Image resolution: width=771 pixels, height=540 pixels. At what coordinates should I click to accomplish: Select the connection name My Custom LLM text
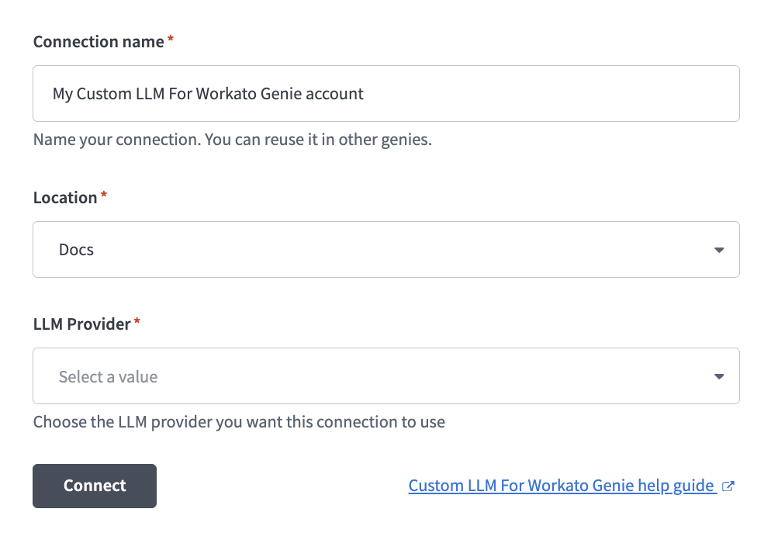coord(209,93)
